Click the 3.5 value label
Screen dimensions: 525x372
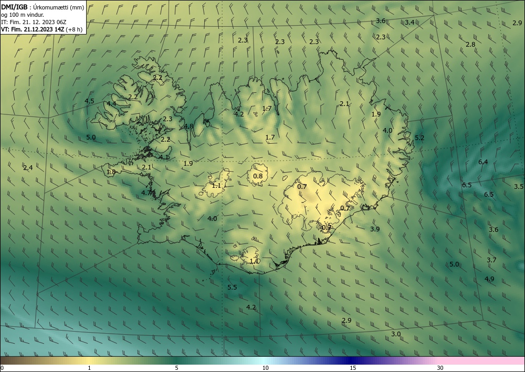[519, 187]
